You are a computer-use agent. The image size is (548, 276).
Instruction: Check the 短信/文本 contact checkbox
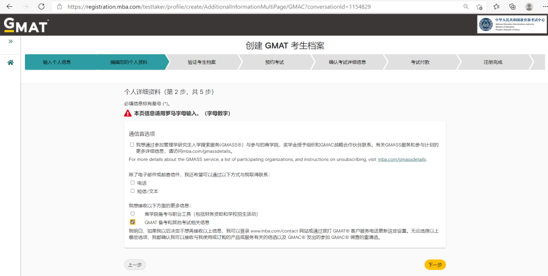pyautogui.click(x=132, y=191)
